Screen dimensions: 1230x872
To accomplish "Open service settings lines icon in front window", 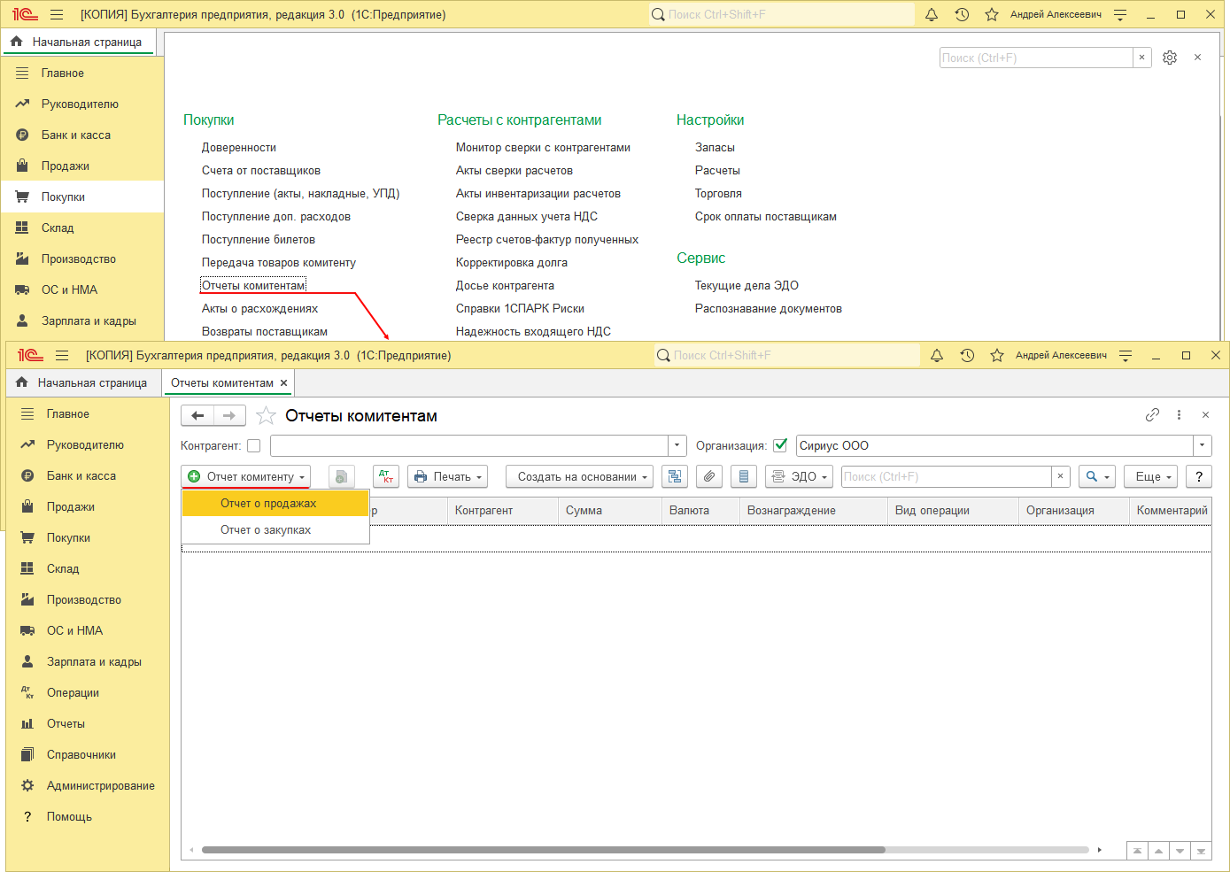I will pos(1126,355).
